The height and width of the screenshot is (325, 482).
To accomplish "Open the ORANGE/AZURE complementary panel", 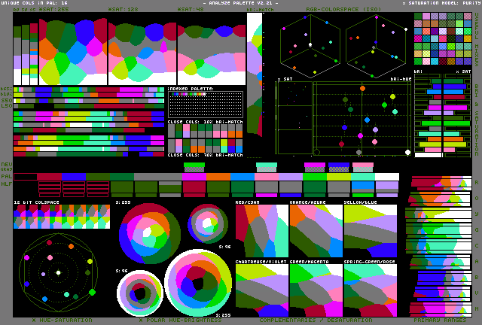I will (316, 231).
